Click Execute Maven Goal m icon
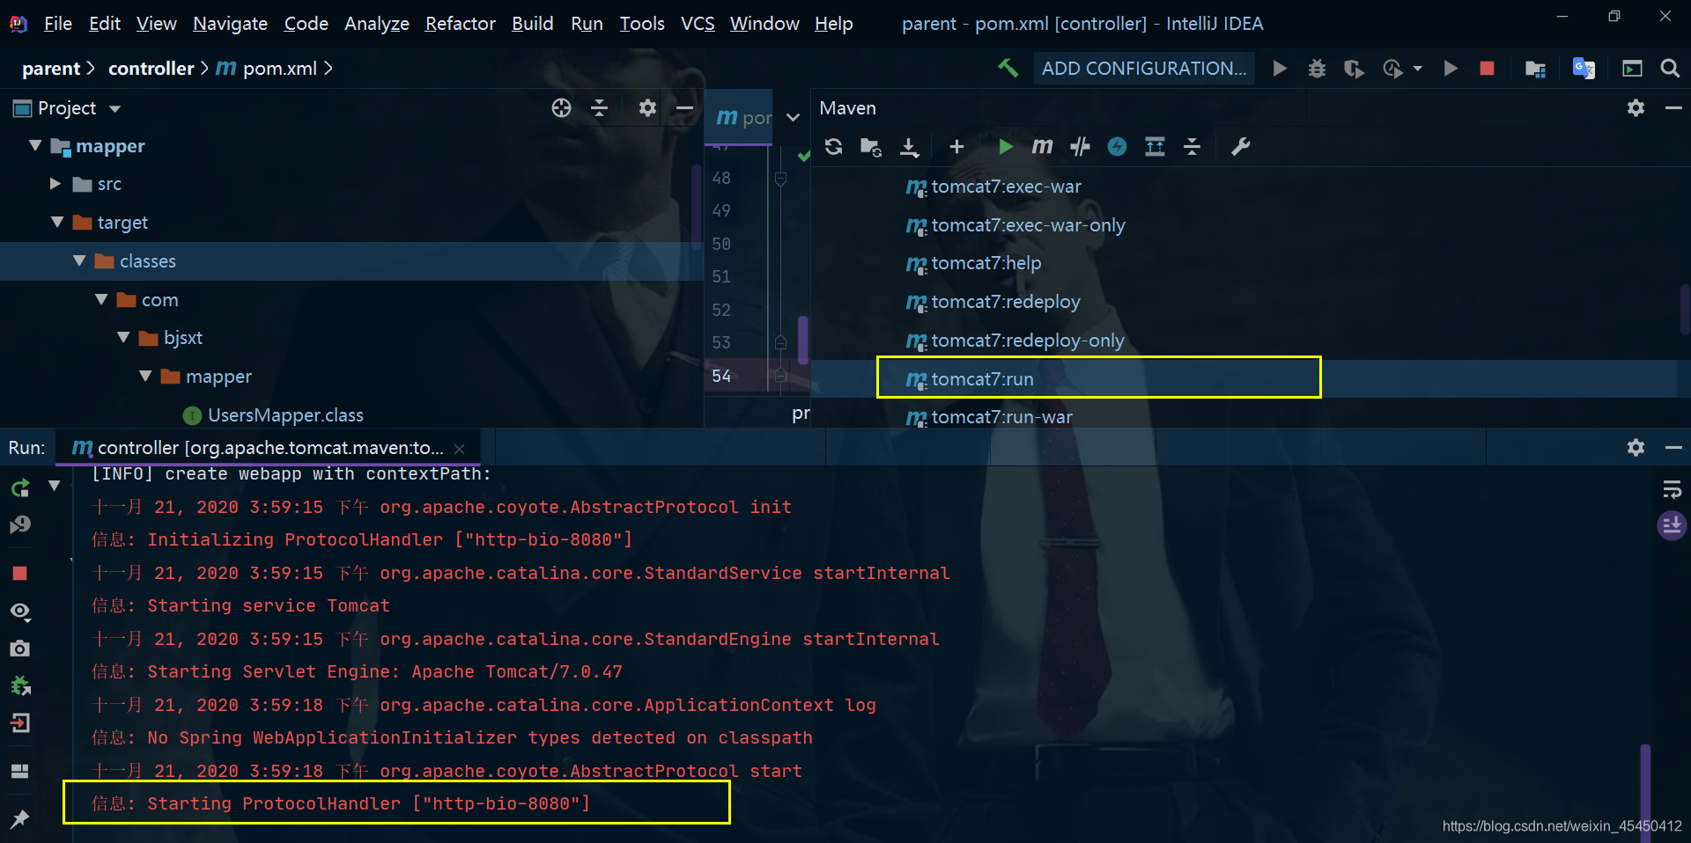Screen dimensions: 1691x843 [x=1042, y=146]
